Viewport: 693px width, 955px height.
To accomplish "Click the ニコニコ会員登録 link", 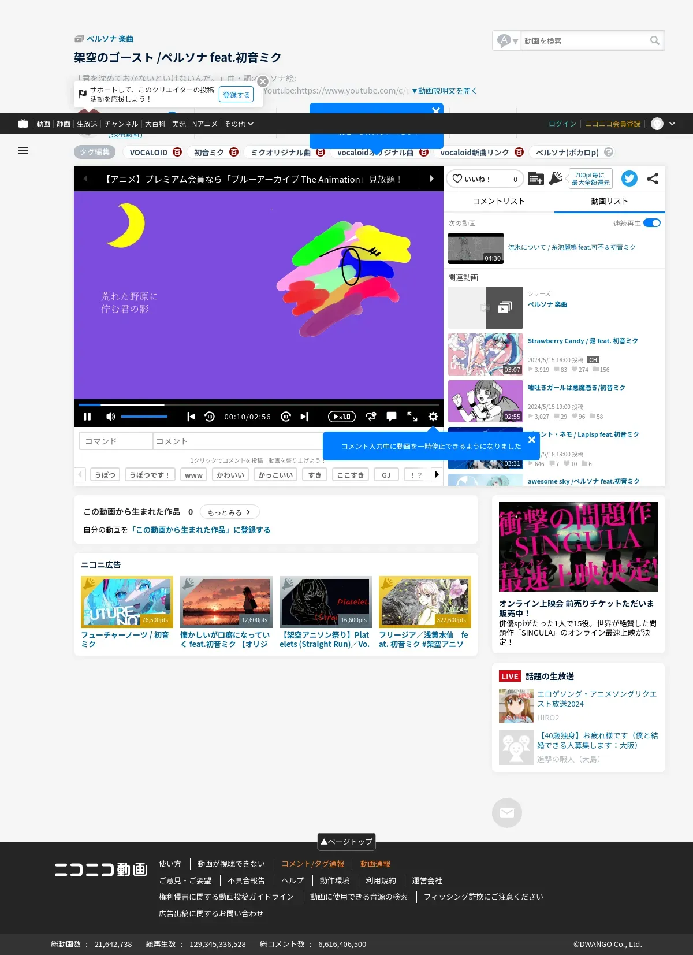I will click(x=613, y=124).
